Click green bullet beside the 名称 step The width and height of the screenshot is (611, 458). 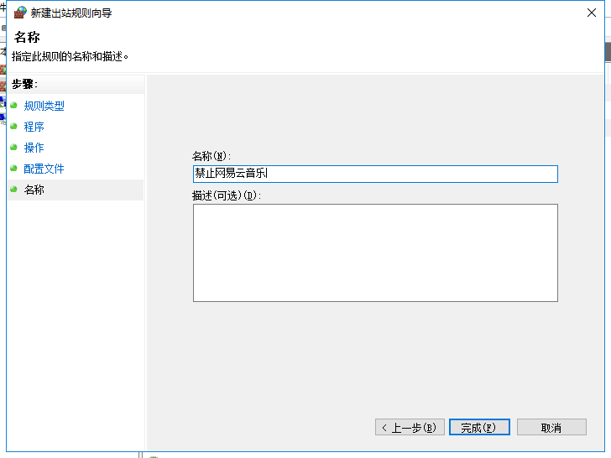(x=13, y=190)
